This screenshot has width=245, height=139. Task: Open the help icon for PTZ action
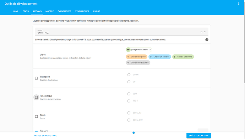point(207,40)
